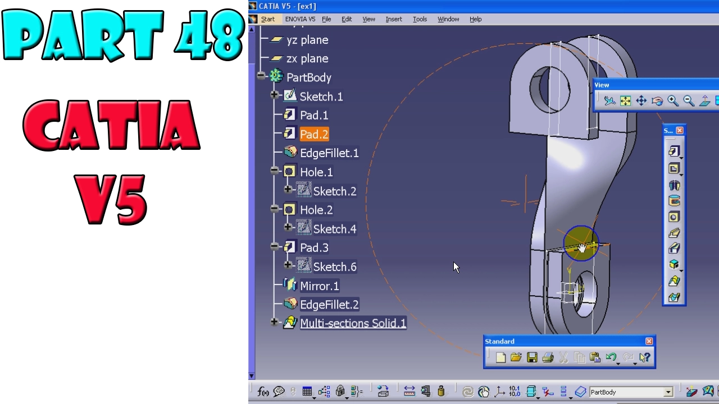Click the Measure Between icon

[409, 392]
